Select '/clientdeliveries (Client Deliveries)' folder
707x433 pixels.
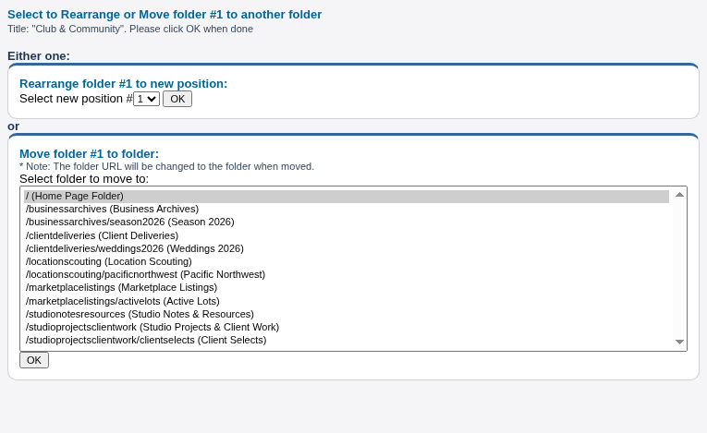click(x=347, y=235)
